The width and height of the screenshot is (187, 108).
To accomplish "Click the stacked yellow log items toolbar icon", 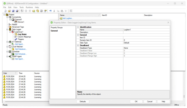I will [x=38, y=11].
